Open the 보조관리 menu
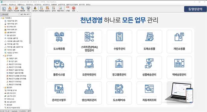This screenshot has height=112, width=207. tap(46, 5)
